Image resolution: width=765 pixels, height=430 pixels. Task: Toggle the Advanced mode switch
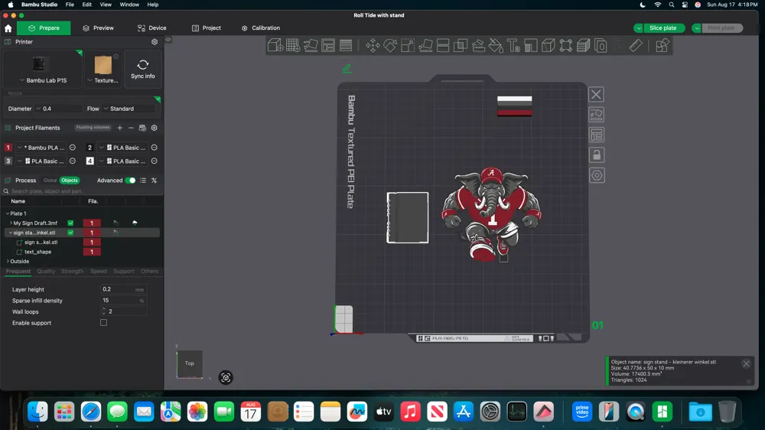130,181
